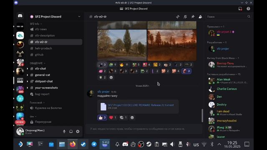Image resolution: width=267 pixels, height=150 pixels.
Task: Expand hidden system tray icons arrow
Action: (219, 144)
